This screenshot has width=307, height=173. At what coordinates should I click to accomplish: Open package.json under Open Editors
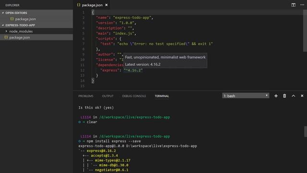(25, 19)
